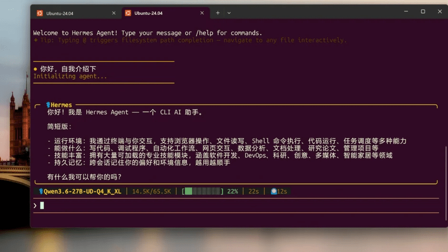Click the Hermes response title
448x252 pixels.
tap(61, 105)
